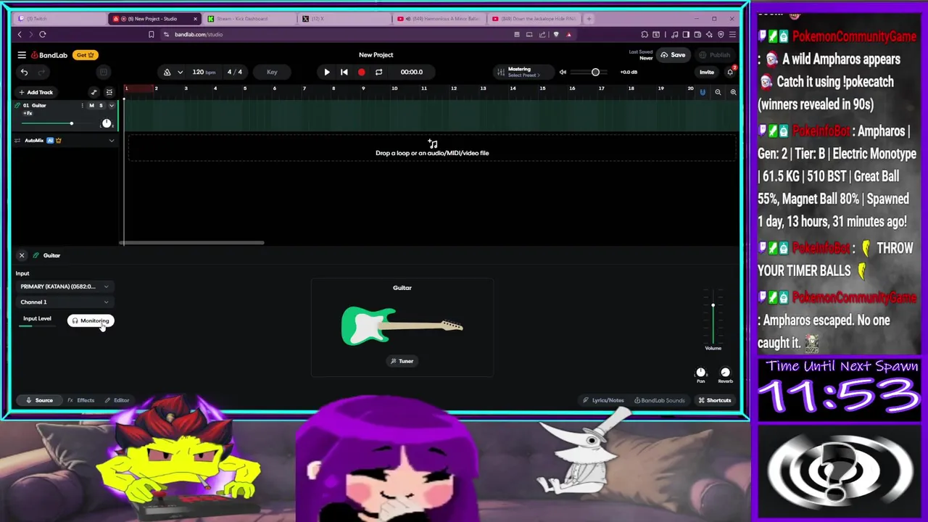Viewport: 928px width, 522px height.
Task: Click the 120 bpm tempo field
Action: (x=204, y=72)
